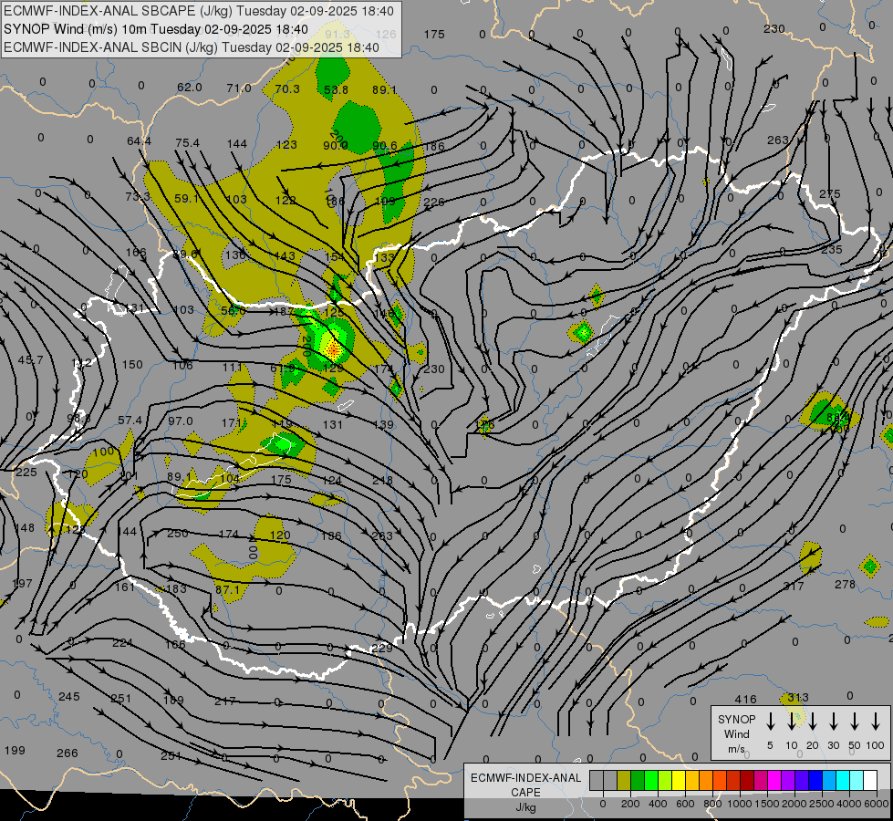The width and height of the screenshot is (893, 821).
Task: Pick the olive swatch in the CAPE legend
Action: coord(624,780)
